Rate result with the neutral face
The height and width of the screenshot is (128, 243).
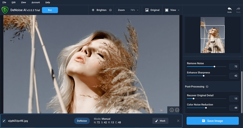[177, 110]
